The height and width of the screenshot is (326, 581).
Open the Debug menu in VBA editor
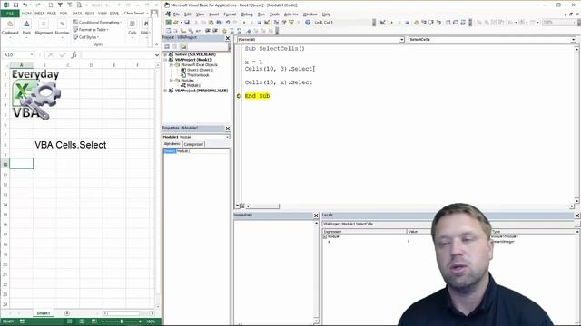coord(247,14)
